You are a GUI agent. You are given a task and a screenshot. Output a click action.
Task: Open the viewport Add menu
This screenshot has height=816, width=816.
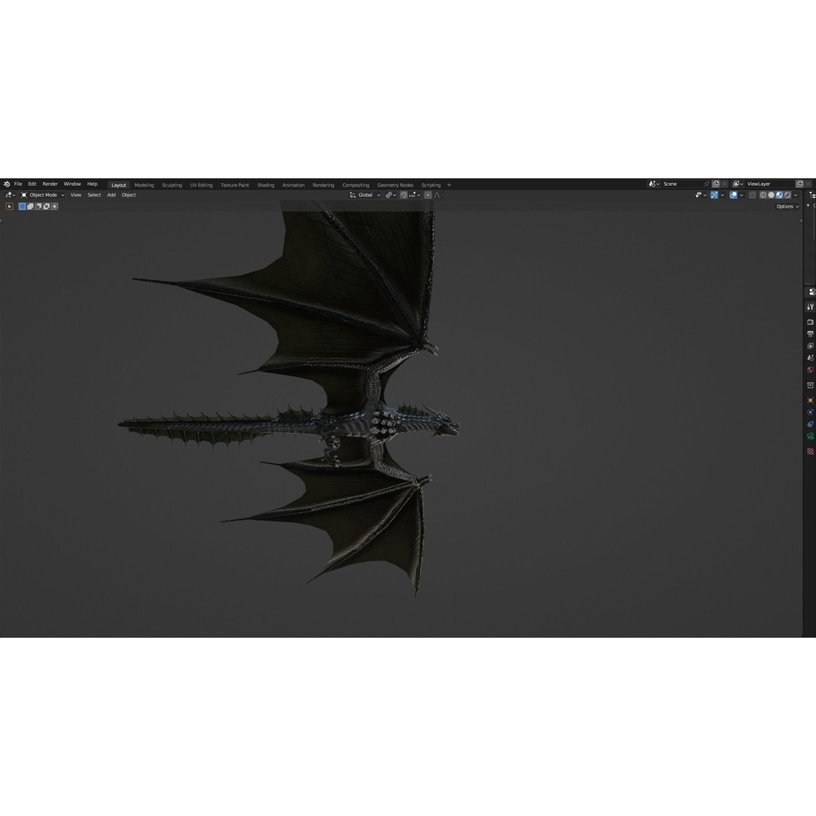click(111, 195)
